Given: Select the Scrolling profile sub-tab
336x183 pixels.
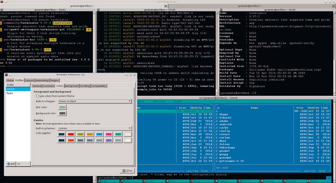Looking at the screenshot, I should pyautogui.click(x=85, y=86).
